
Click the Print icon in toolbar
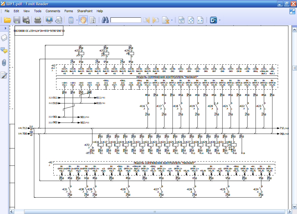[38, 20]
